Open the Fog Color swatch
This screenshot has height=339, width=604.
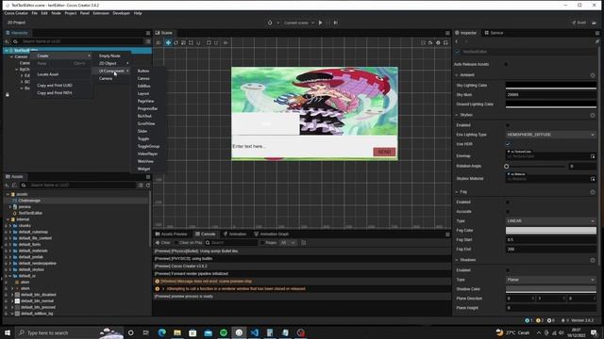pyautogui.click(x=551, y=231)
